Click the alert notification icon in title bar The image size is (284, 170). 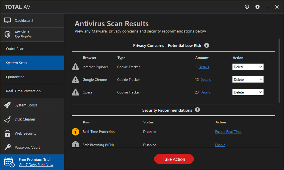247,7
